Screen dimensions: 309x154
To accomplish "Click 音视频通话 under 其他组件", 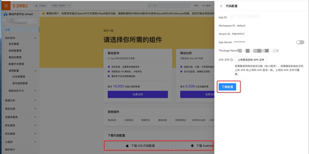I will [181, 120].
